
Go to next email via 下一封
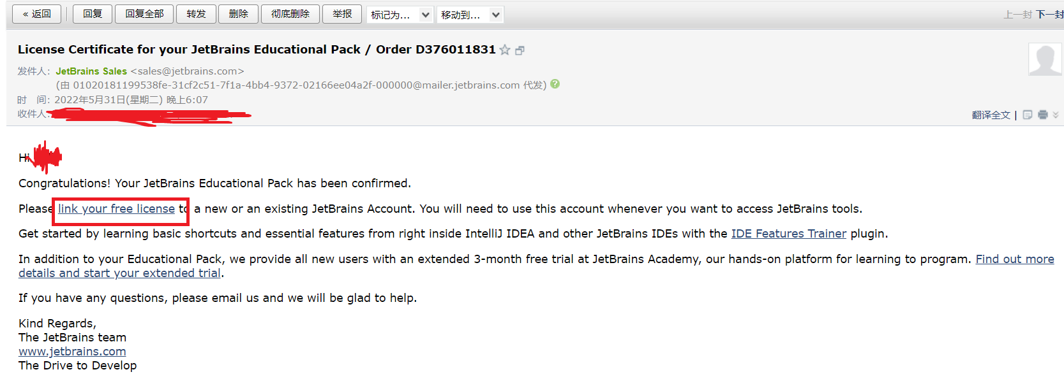[1049, 14]
